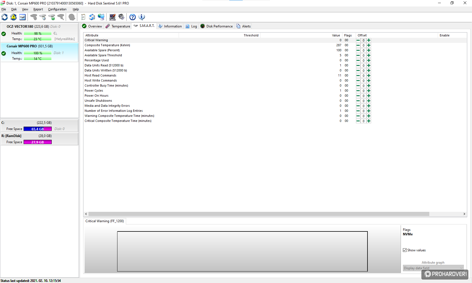Decrease offset for Percentage Used

tap(358, 61)
